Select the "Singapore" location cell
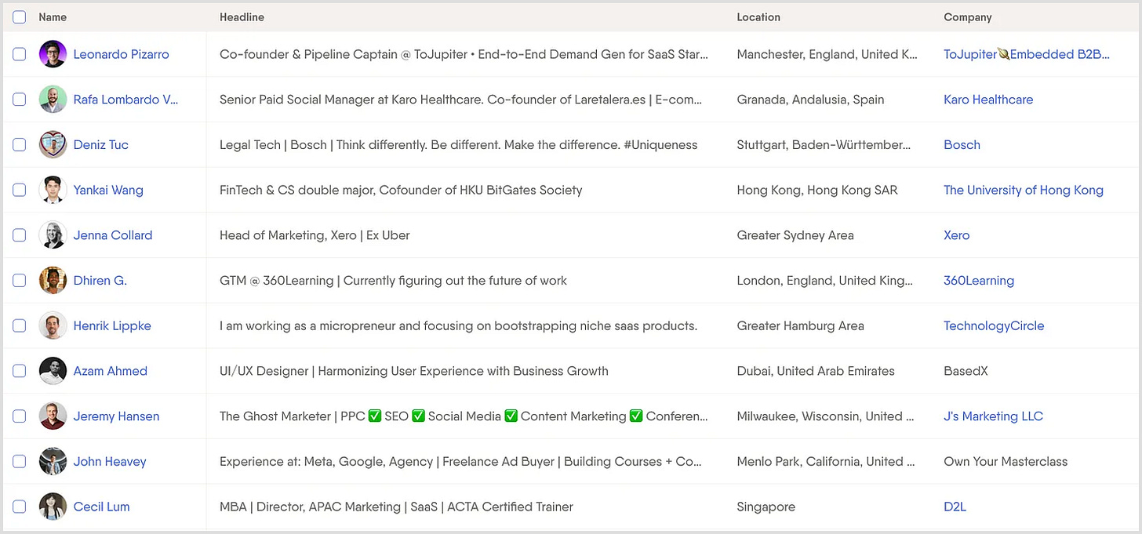The height and width of the screenshot is (534, 1142). (766, 507)
